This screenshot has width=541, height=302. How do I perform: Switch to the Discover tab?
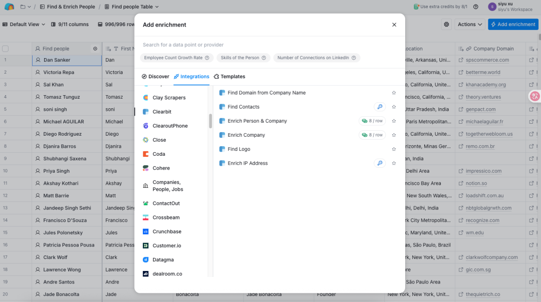pos(155,77)
